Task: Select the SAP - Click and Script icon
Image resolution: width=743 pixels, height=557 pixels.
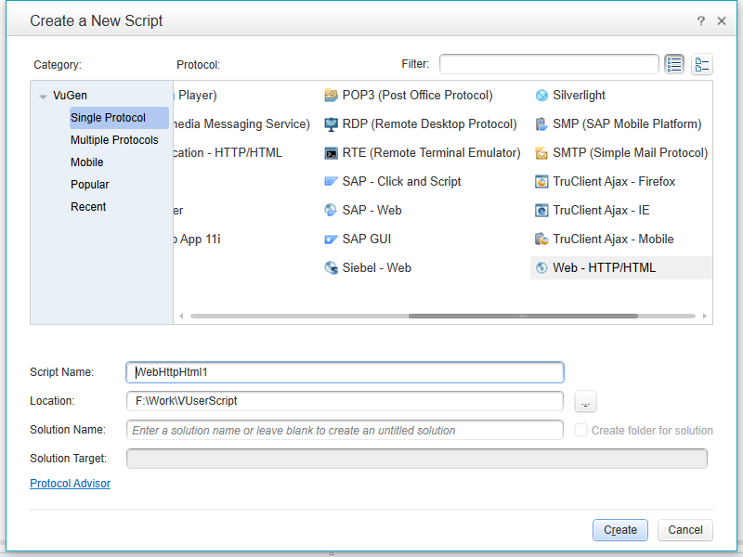Action: (x=331, y=181)
